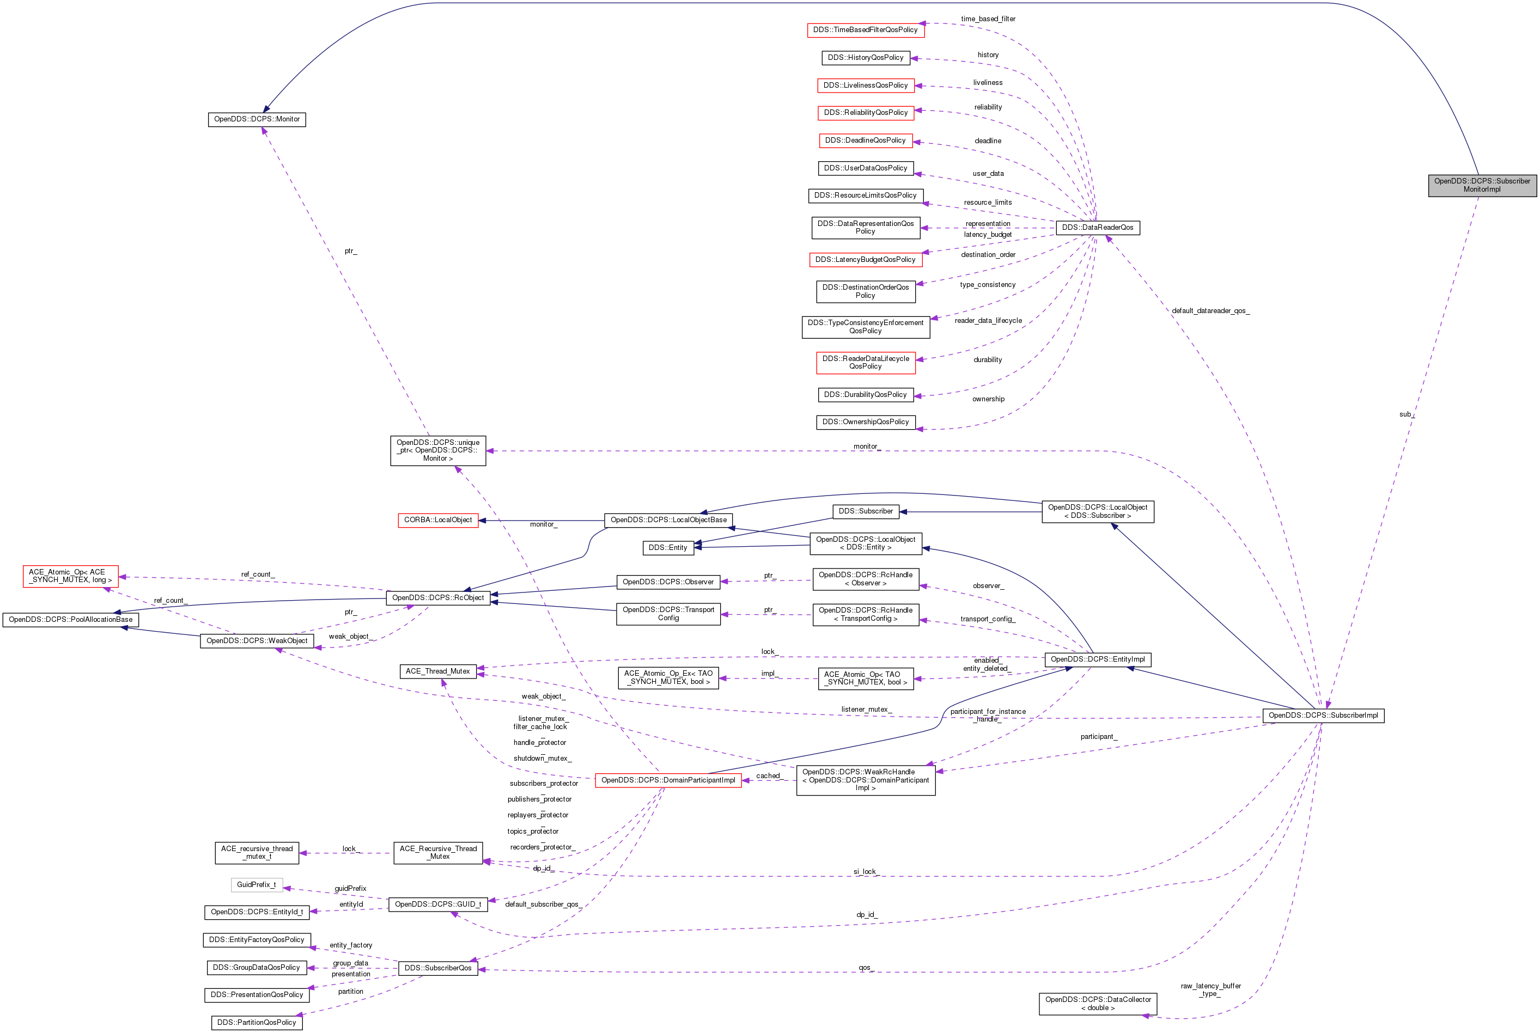Viewport: 1540px width, 1033px height.
Task: Click the DDS::ReliabilityQosPolicy node
Action: click(x=865, y=112)
